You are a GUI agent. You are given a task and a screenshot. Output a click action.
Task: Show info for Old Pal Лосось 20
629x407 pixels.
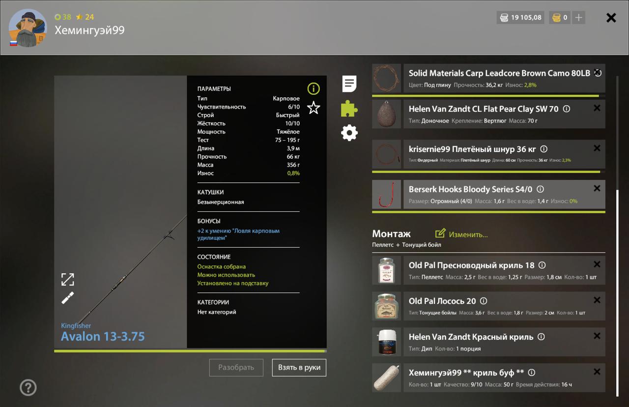tap(484, 301)
